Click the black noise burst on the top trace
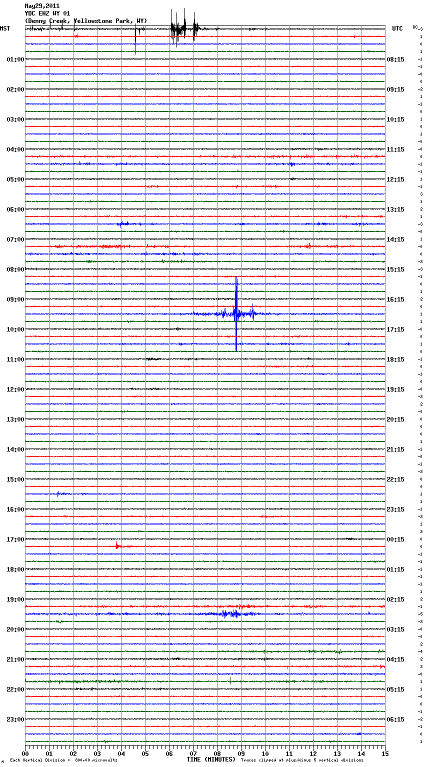The height and width of the screenshot is (767, 425). click(184, 28)
